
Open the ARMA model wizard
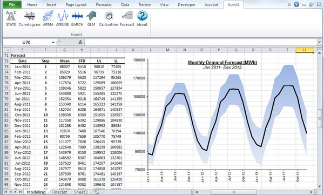pos(48,18)
